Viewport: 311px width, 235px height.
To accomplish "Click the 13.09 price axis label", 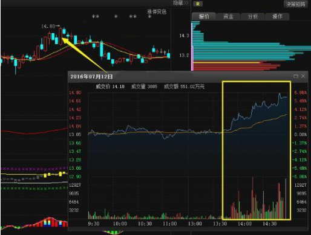I will pyautogui.click(x=75, y=168).
